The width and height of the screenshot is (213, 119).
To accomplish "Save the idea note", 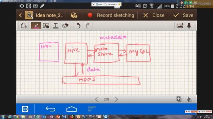I will pos(183,15).
